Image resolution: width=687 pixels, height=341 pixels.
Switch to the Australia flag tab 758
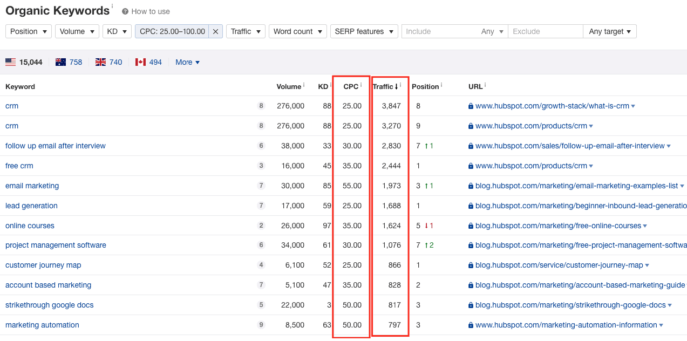(x=69, y=62)
